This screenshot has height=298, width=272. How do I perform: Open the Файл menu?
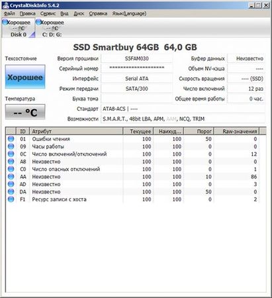click(9, 14)
